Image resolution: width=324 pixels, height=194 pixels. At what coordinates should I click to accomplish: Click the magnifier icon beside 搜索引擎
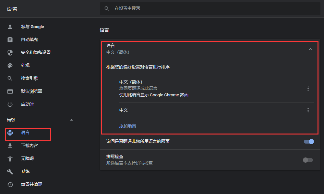pyautogui.click(x=10, y=79)
